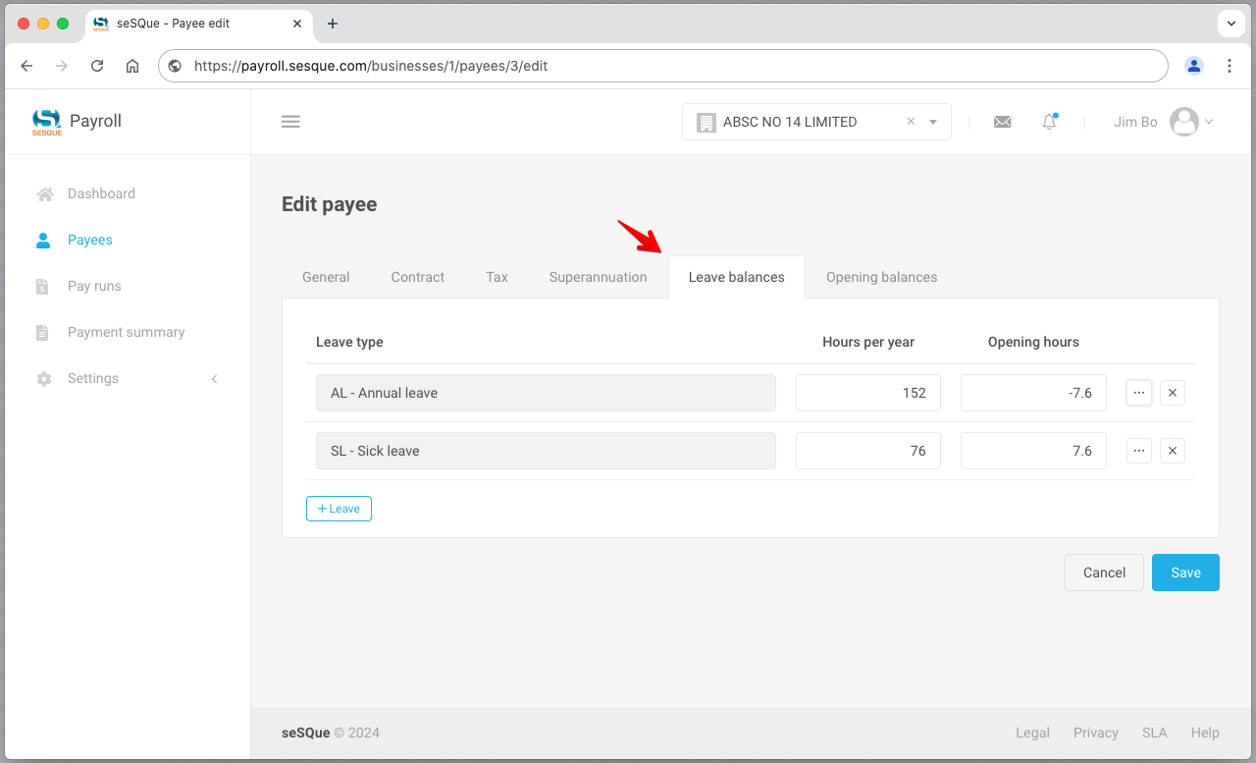This screenshot has width=1256, height=763.
Task: Click the Annual leave opening hours field
Action: tap(1033, 393)
